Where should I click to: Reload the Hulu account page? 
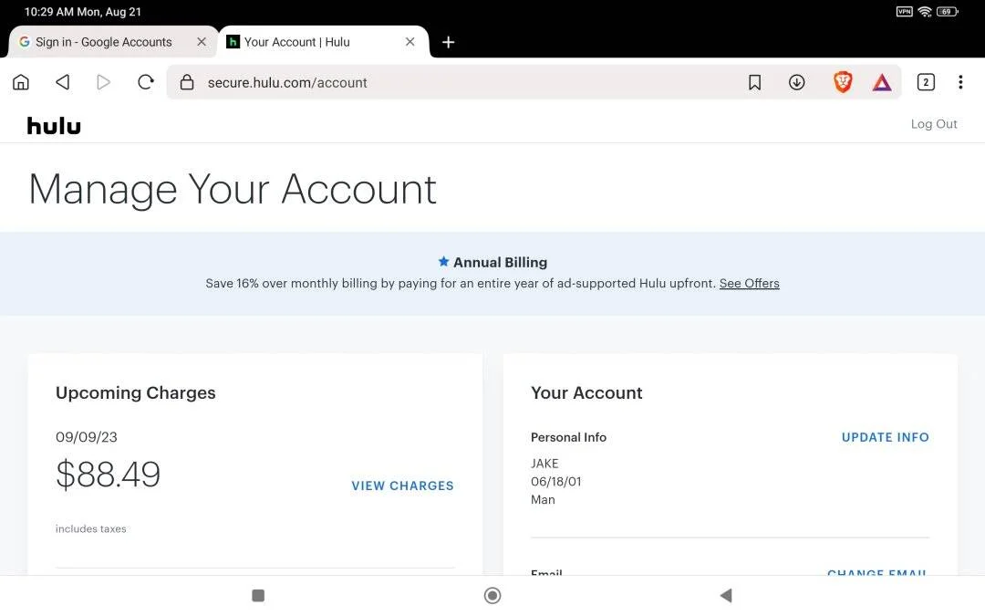(146, 82)
